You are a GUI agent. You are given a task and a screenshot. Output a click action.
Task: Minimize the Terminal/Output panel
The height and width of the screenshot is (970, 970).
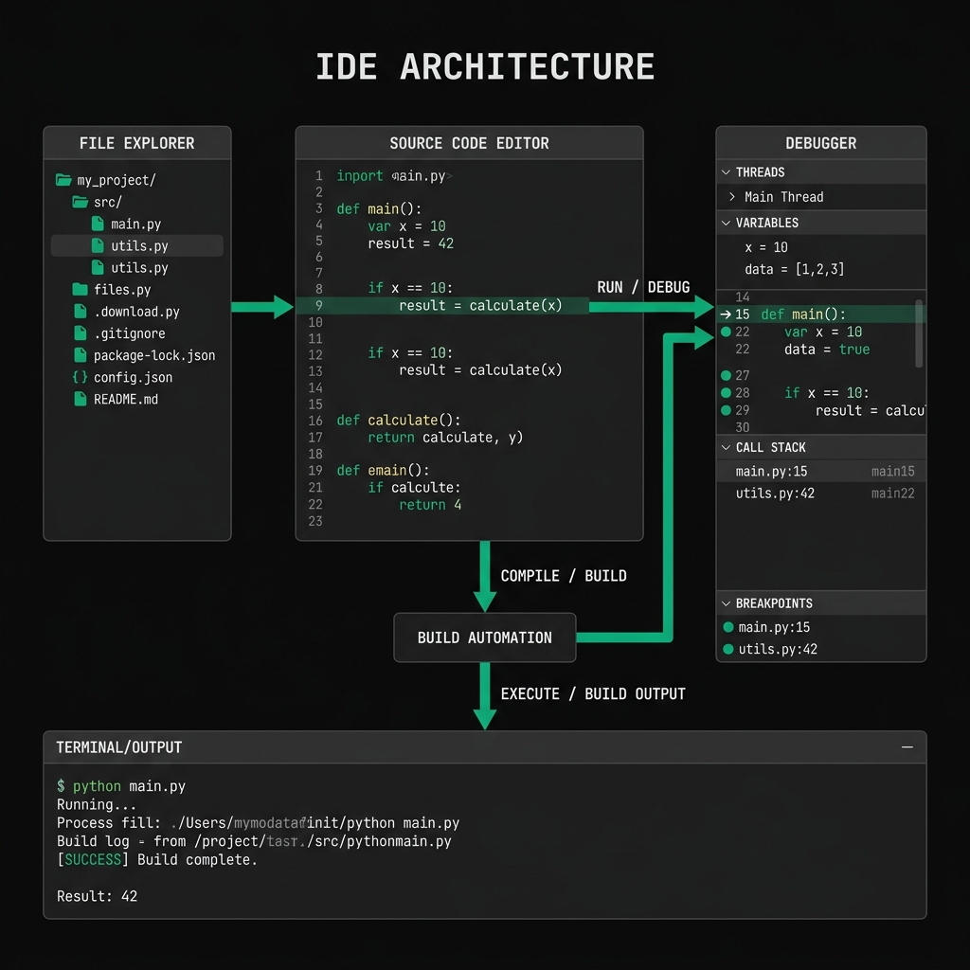(907, 747)
